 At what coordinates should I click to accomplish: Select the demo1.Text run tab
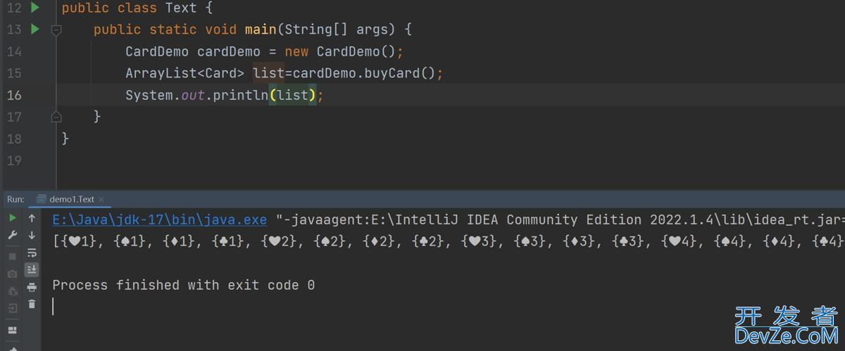pos(70,199)
